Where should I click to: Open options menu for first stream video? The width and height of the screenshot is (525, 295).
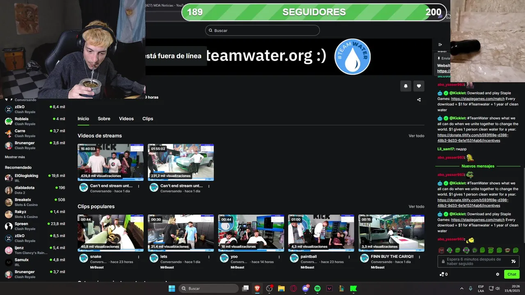pos(139,186)
